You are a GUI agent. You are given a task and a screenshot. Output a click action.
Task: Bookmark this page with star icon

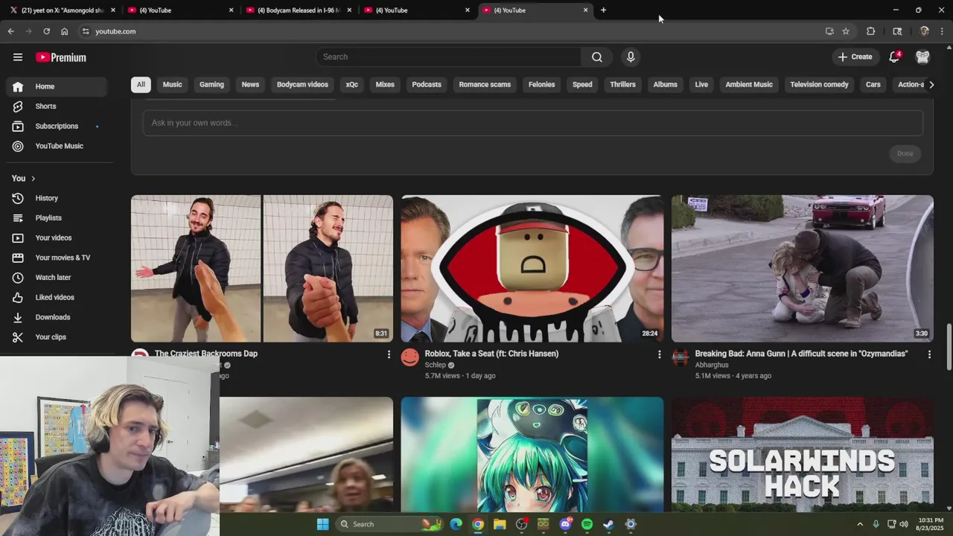tap(846, 31)
